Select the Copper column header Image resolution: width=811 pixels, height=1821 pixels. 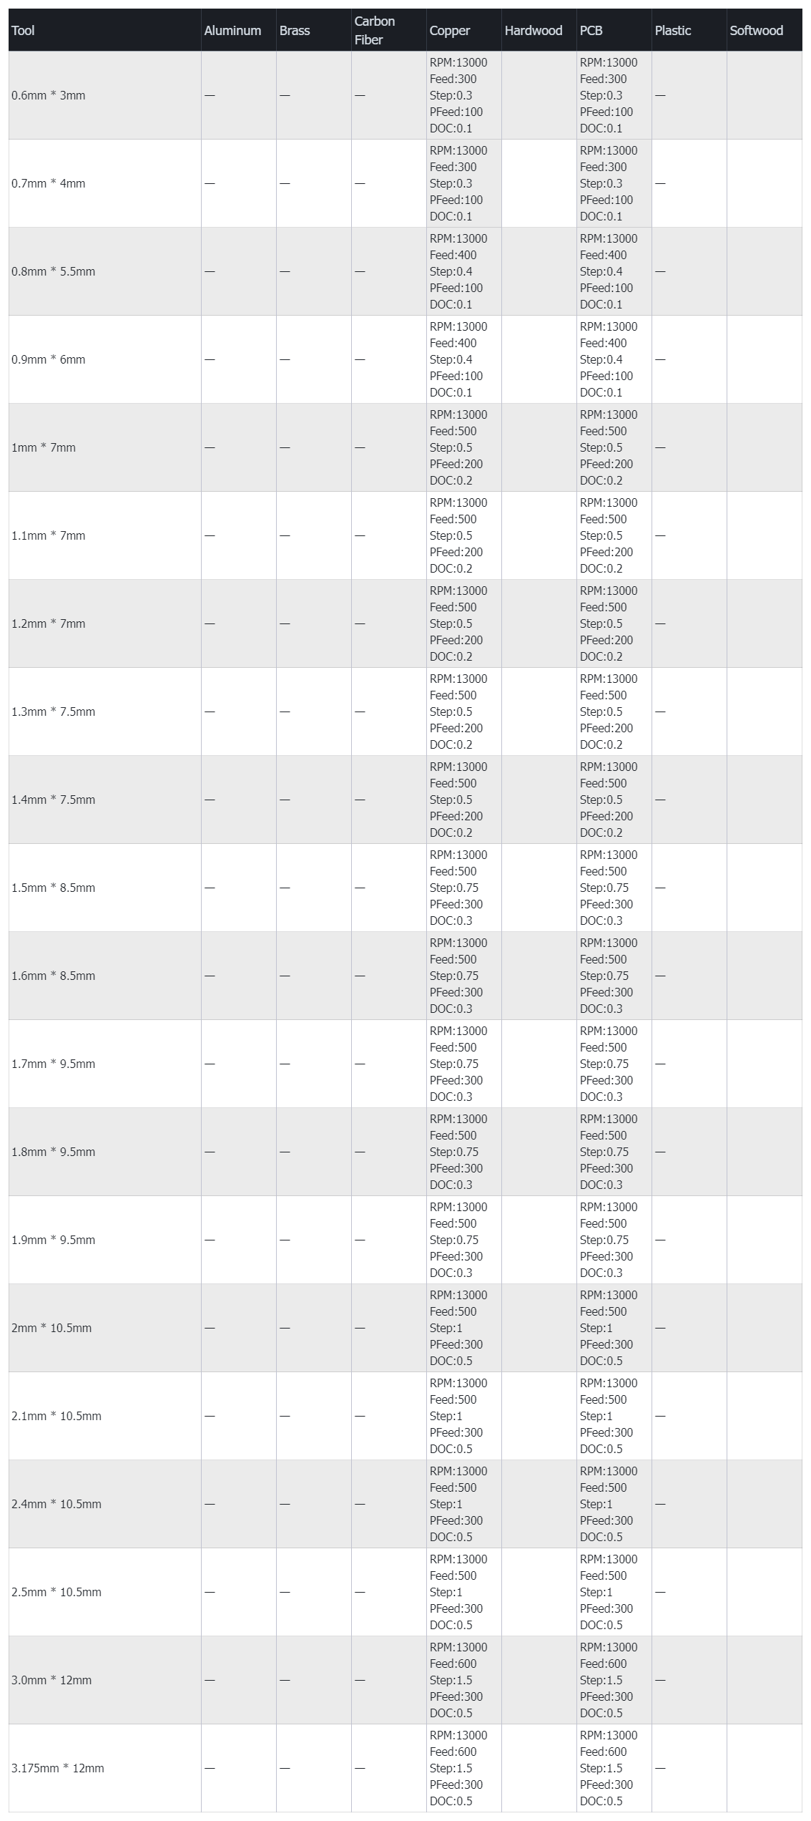click(450, 31)
